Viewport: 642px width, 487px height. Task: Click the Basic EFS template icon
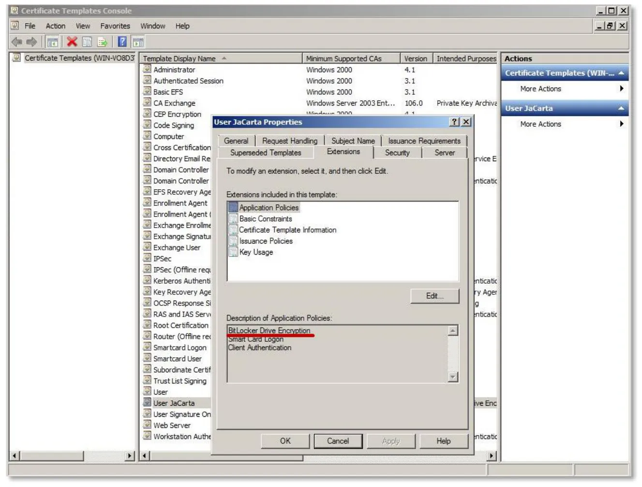pos(147,91)
